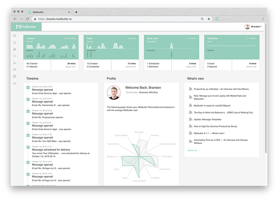This screenshot has width=278, height=200.
Task: Click the 'Tracking Details' radar chart label
Action: [139, 181]
